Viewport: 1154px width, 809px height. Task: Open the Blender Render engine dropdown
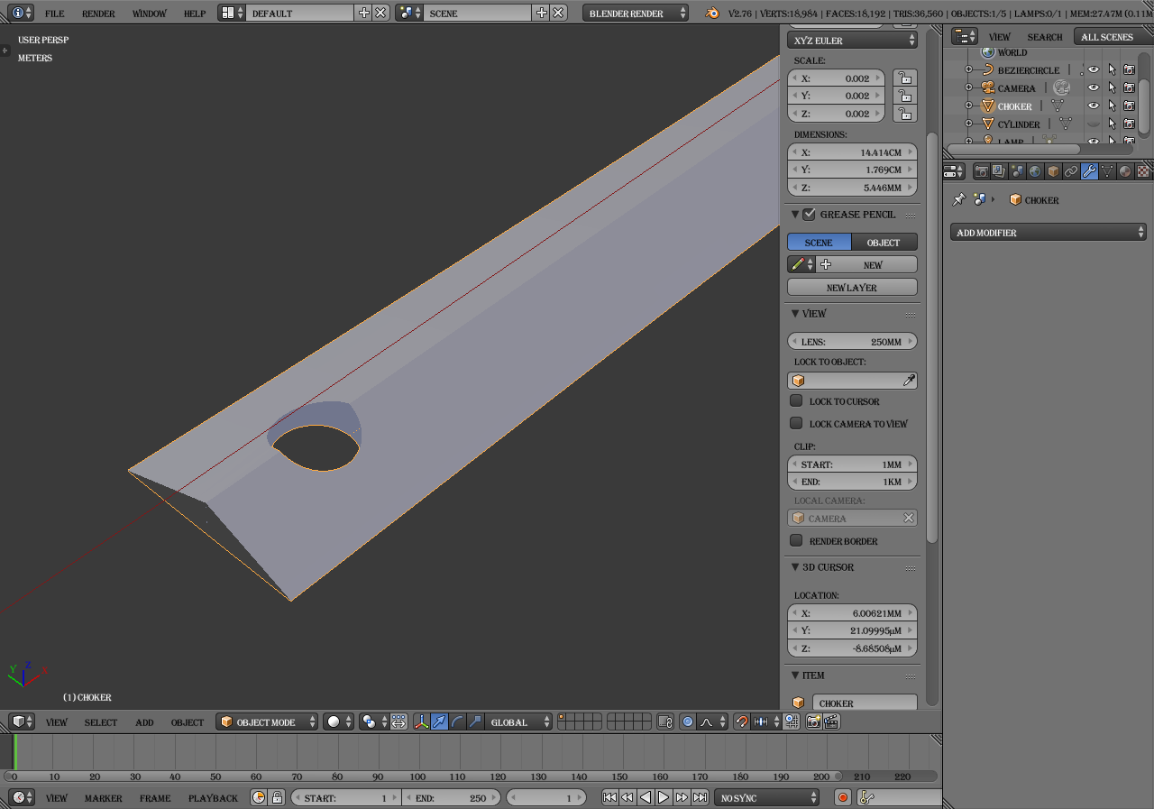(x=636, y=14)
